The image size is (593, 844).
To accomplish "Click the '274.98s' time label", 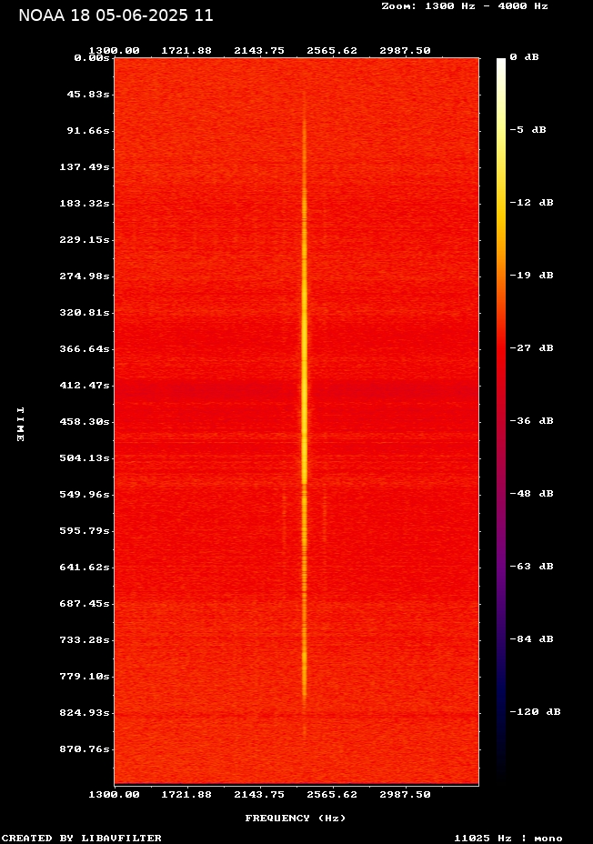I will click(x=85, y=276).
